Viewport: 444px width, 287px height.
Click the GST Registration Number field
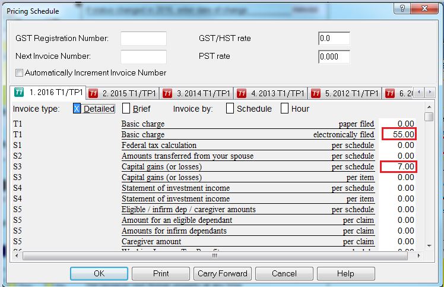(144, 39)
